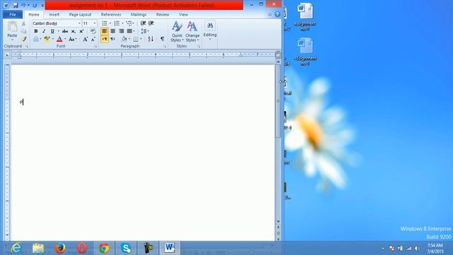Toggle subscript formatting
453x255 pixels.
[74, 31]
